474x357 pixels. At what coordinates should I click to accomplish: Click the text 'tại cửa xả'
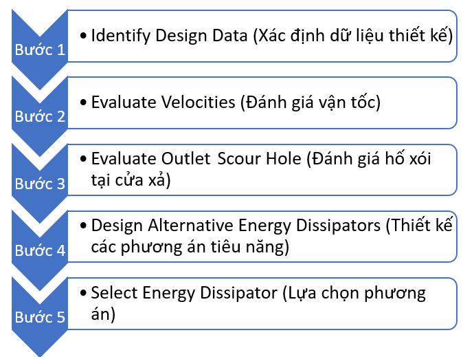128,180
